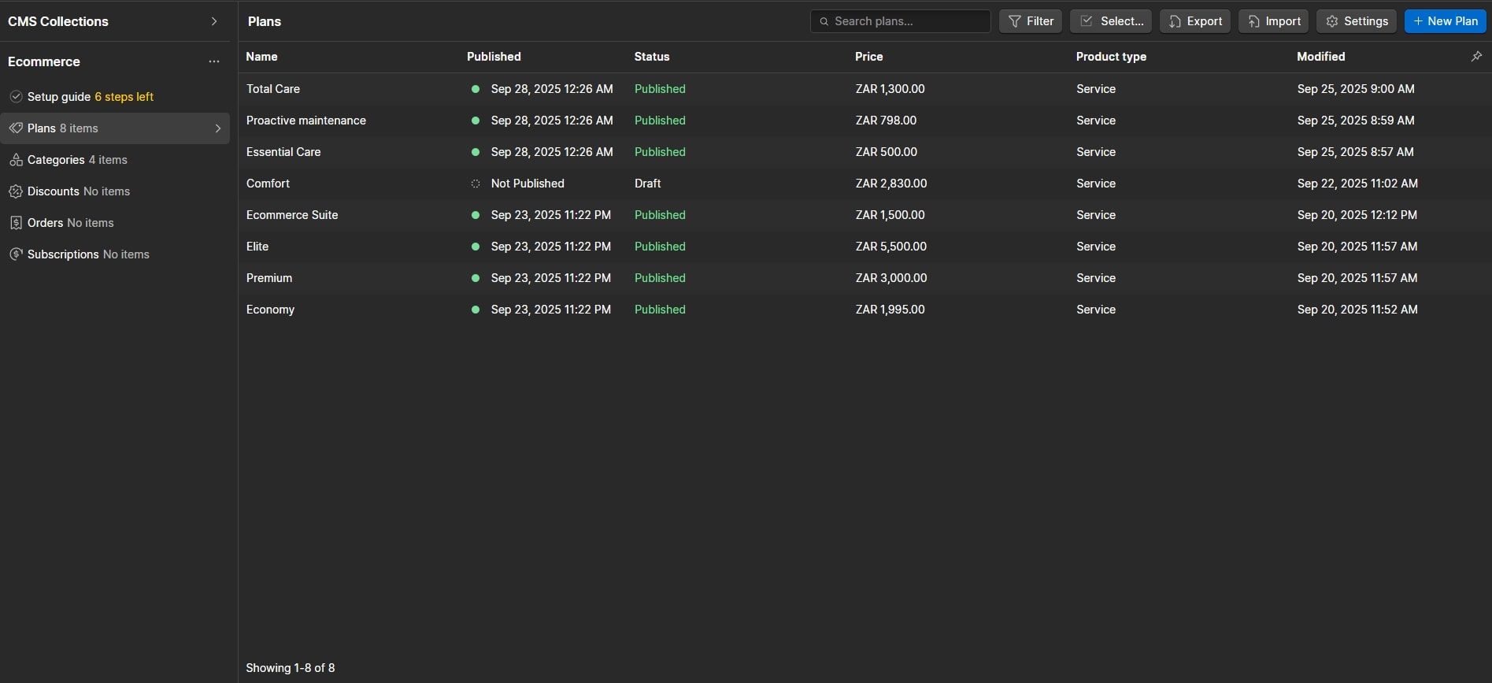Click the New Plan button

(x=1446, y=21)
